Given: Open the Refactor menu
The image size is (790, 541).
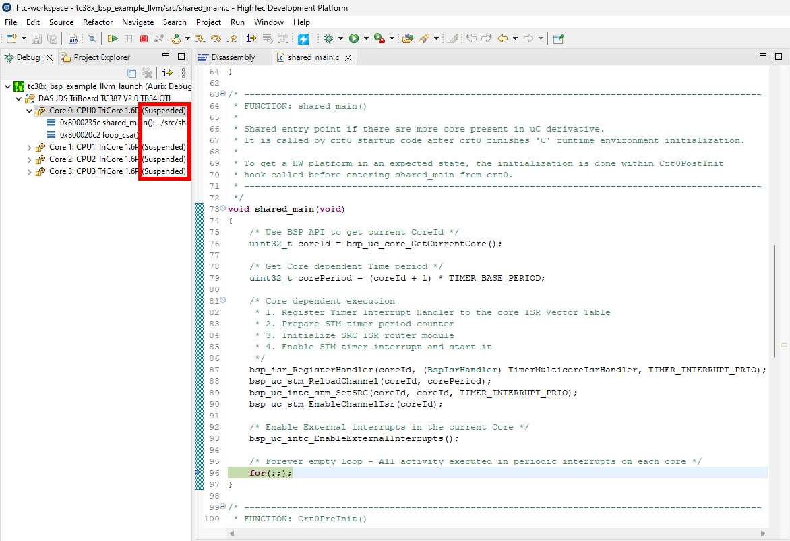Looking at the screenshot, I should [98, 22].
